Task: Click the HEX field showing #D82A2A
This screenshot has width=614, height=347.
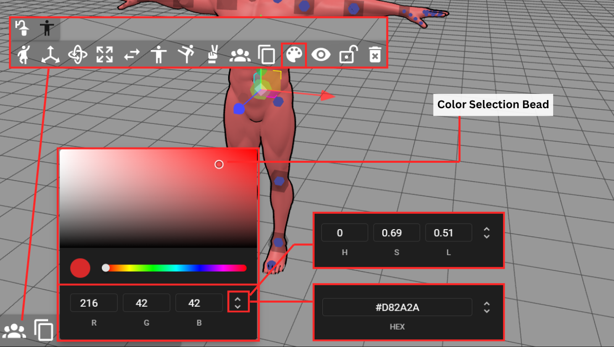Action: (397, 307)
